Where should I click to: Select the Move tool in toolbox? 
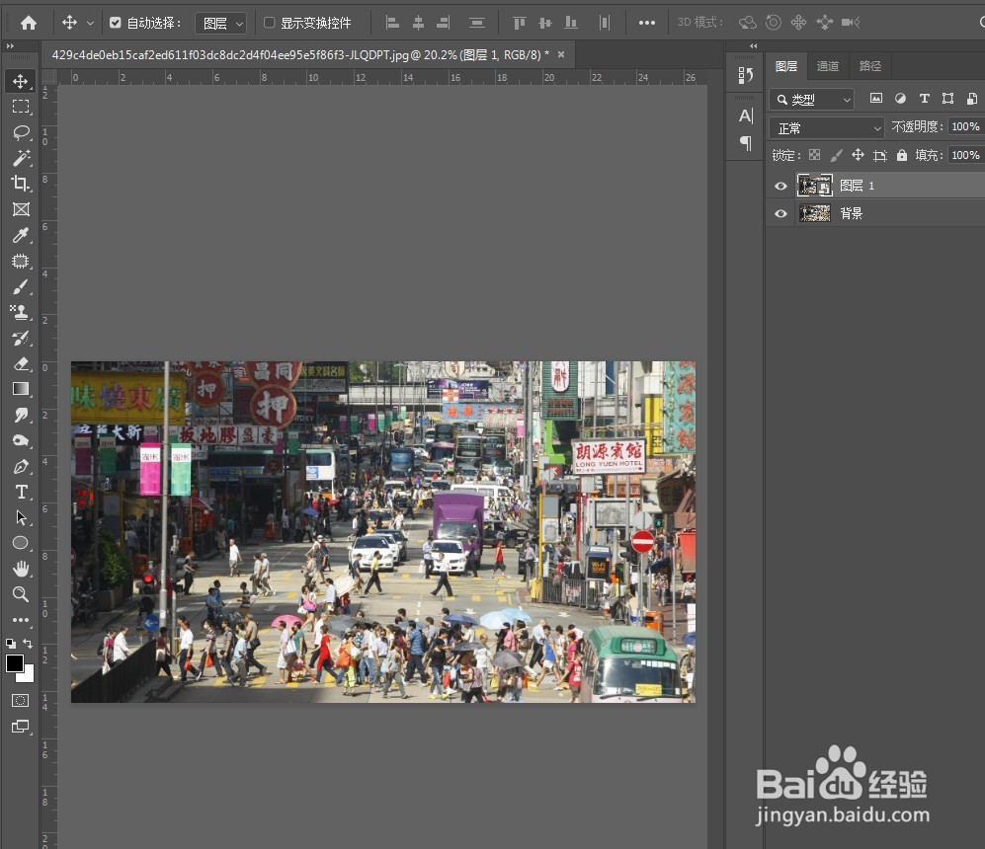pos(20,81)
